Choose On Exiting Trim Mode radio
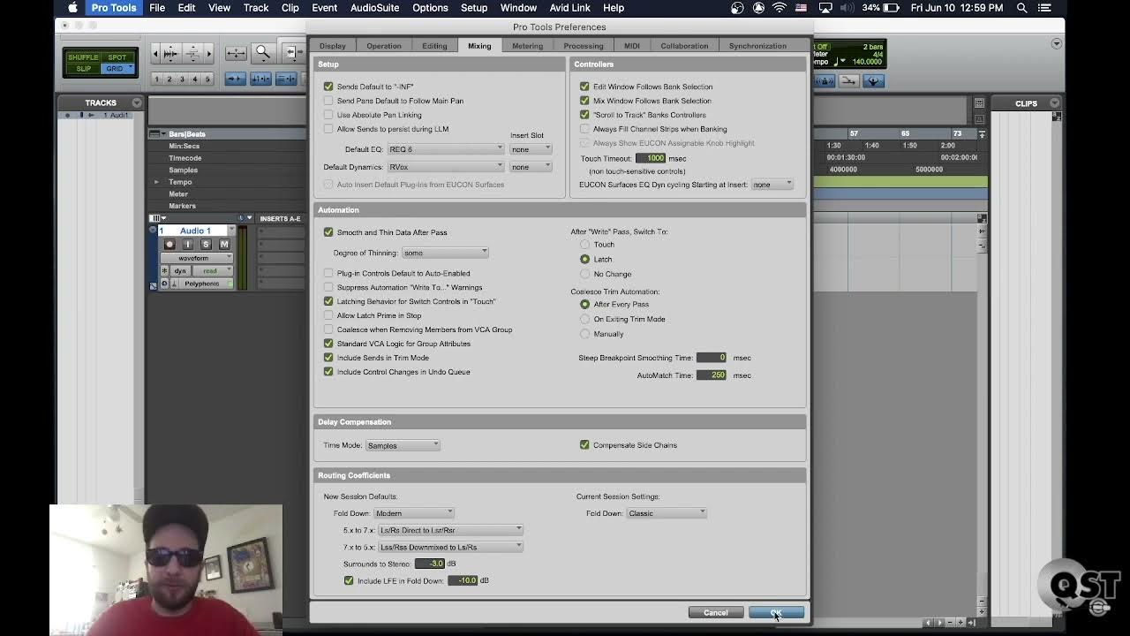The height and width of the screenshot is (636, 1130). (584, 319)
